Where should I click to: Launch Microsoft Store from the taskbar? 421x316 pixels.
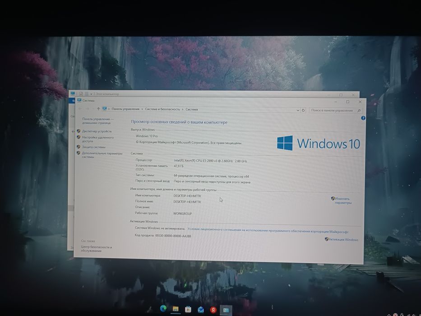[188, 309]
